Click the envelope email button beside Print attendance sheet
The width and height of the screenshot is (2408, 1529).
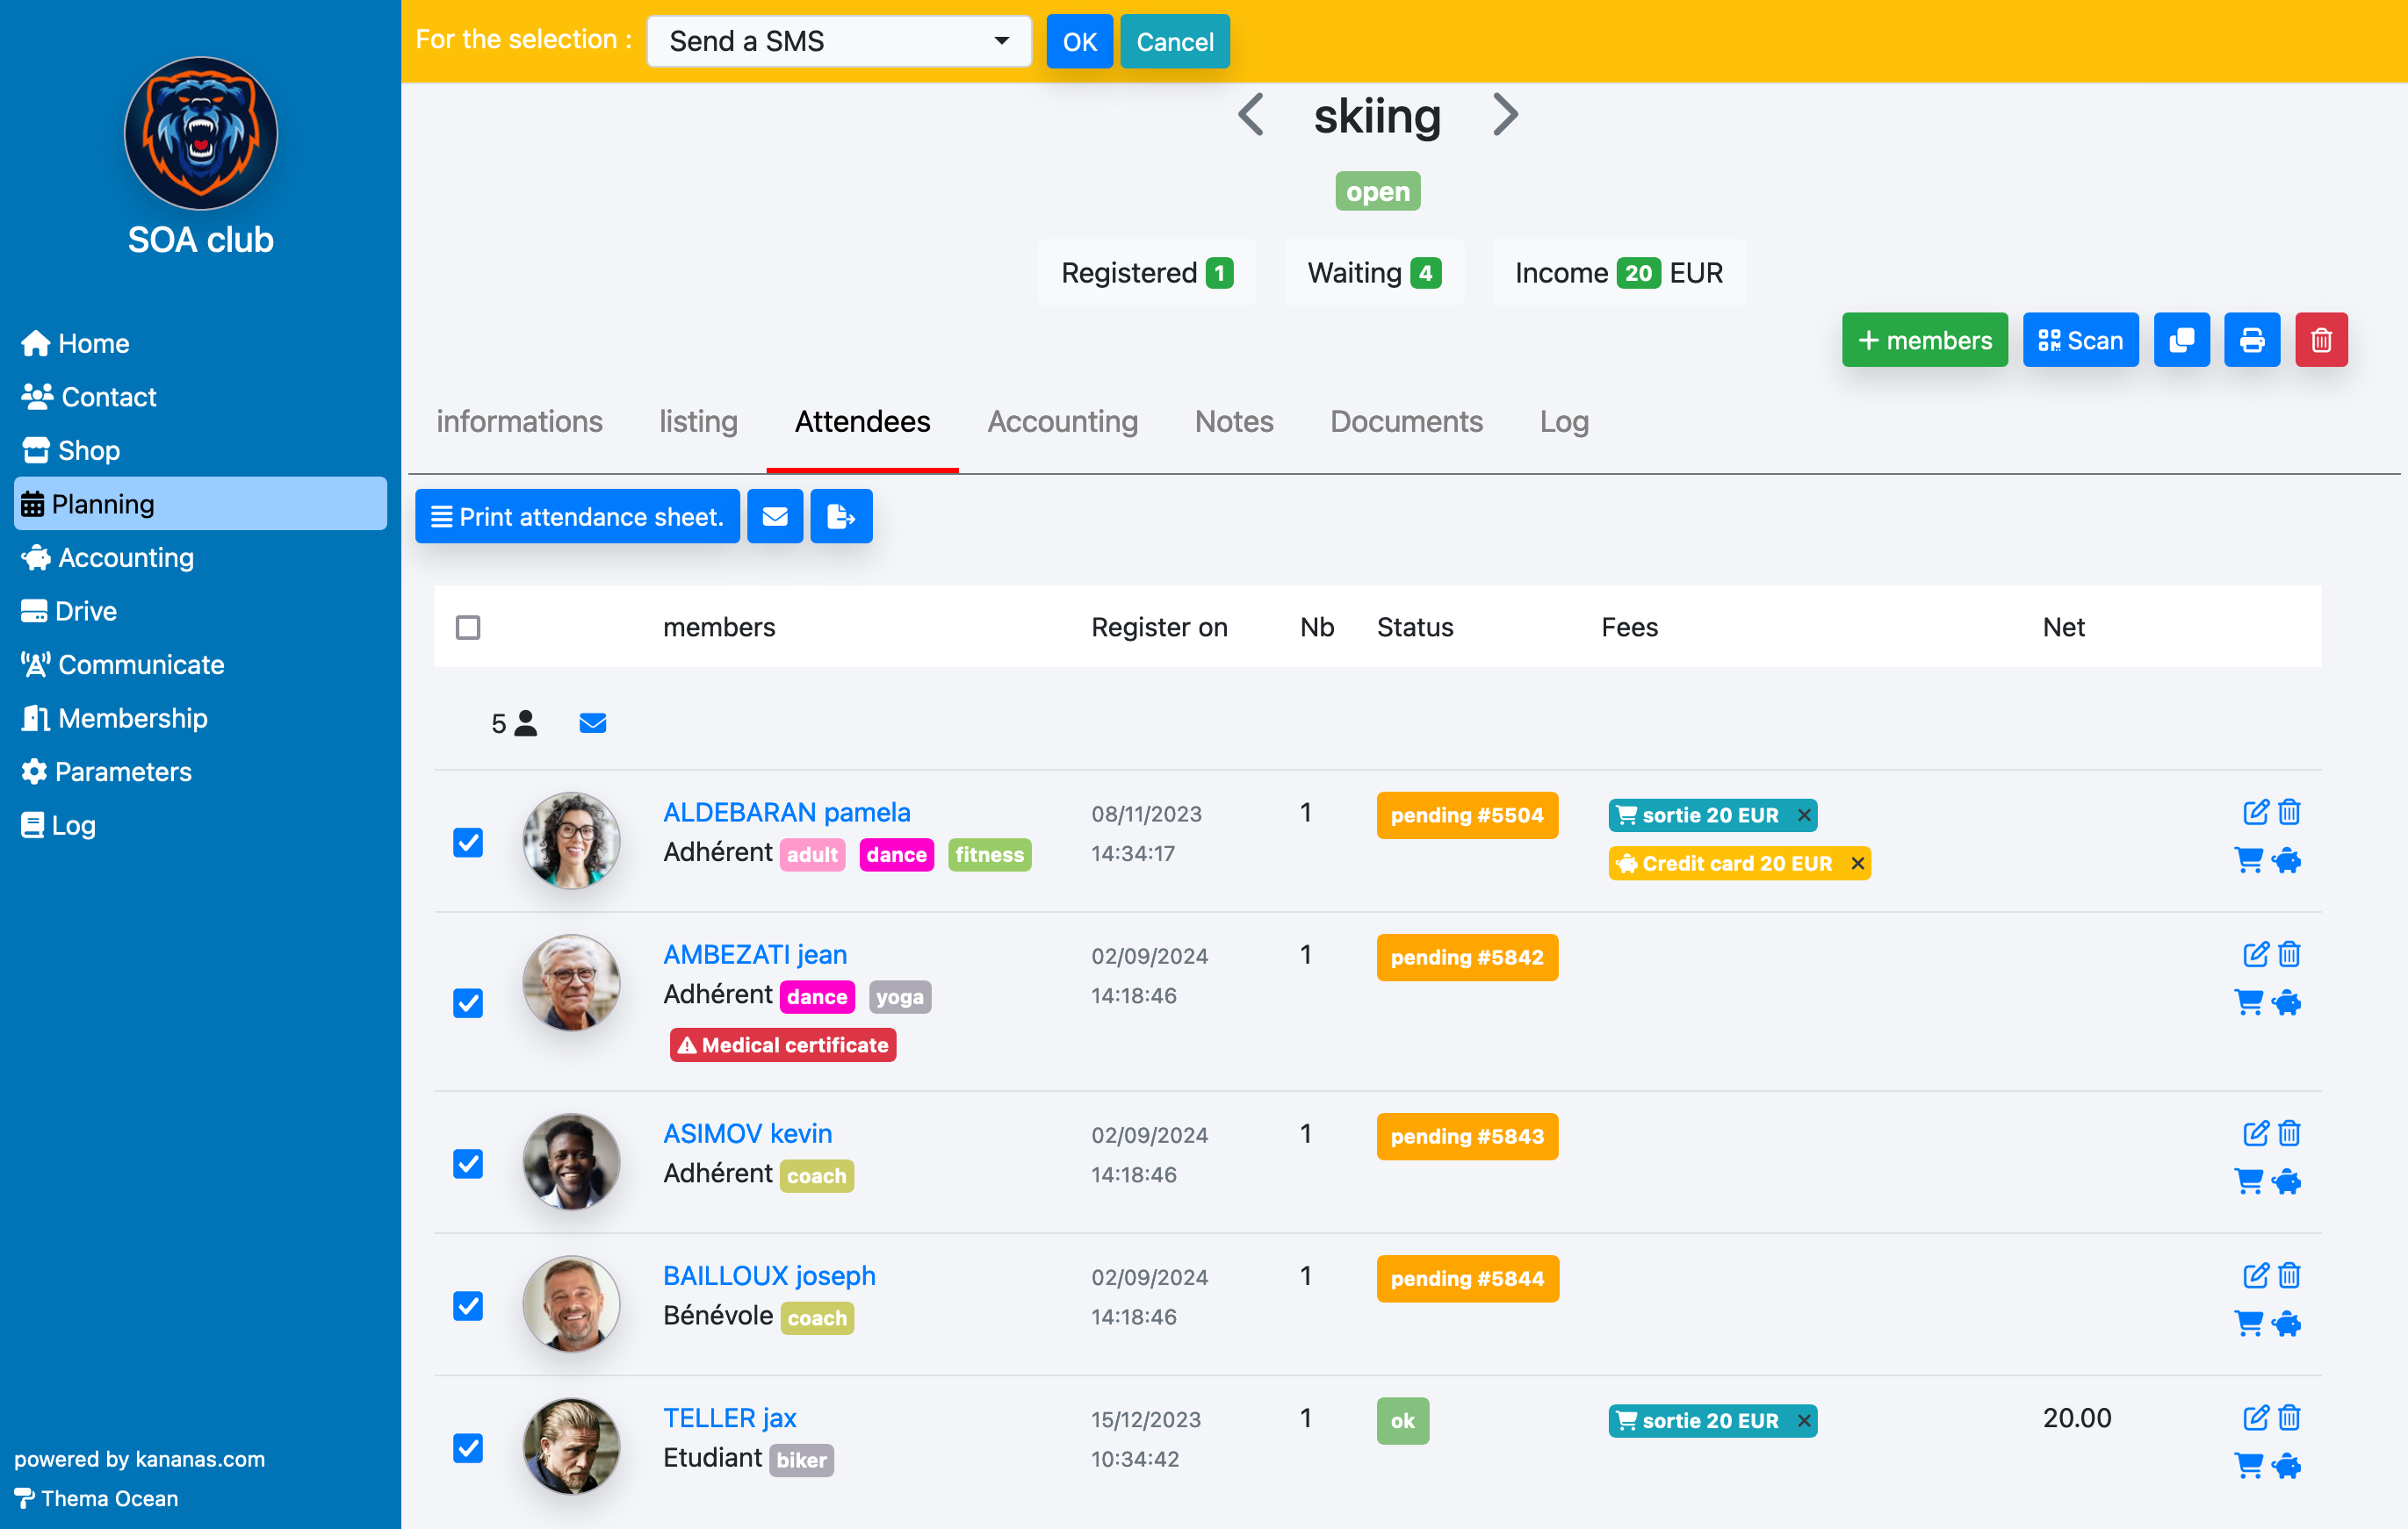775,517
